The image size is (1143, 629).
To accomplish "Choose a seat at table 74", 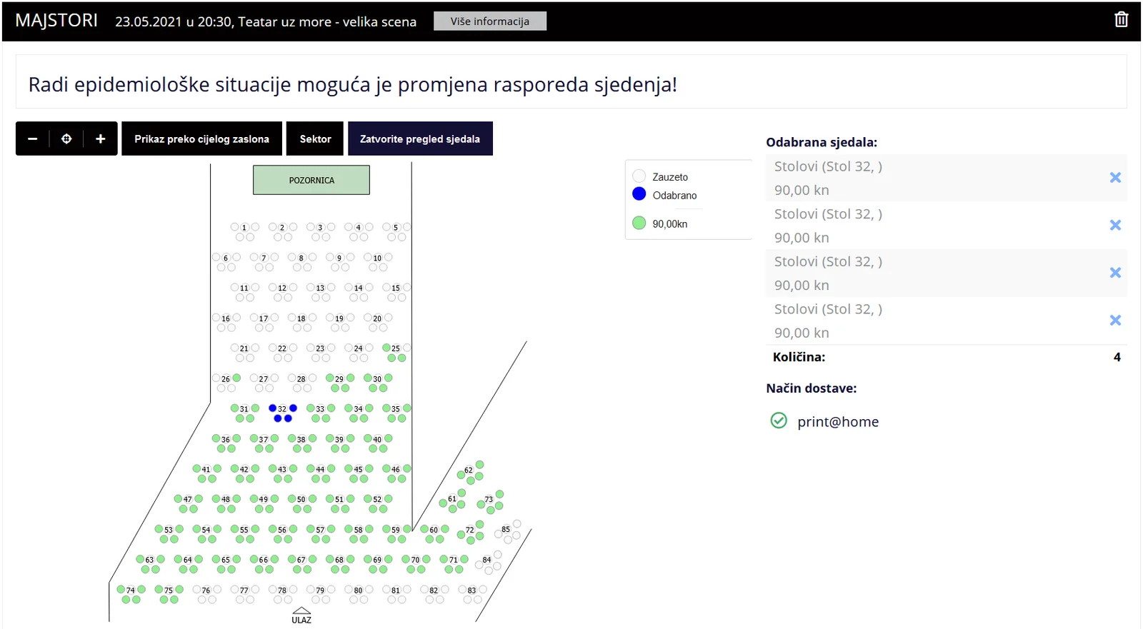I will click(x=121, y=590).
